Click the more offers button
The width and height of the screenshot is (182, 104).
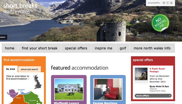pyautogui.click(x=153, y=96)
